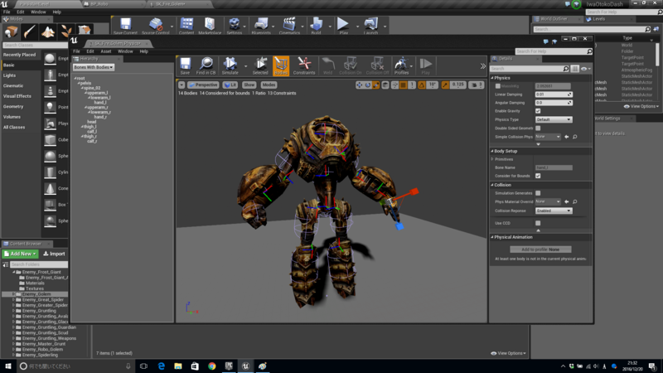
Task: Toggle Consider for Bounds checkbox
Action: 538,176
